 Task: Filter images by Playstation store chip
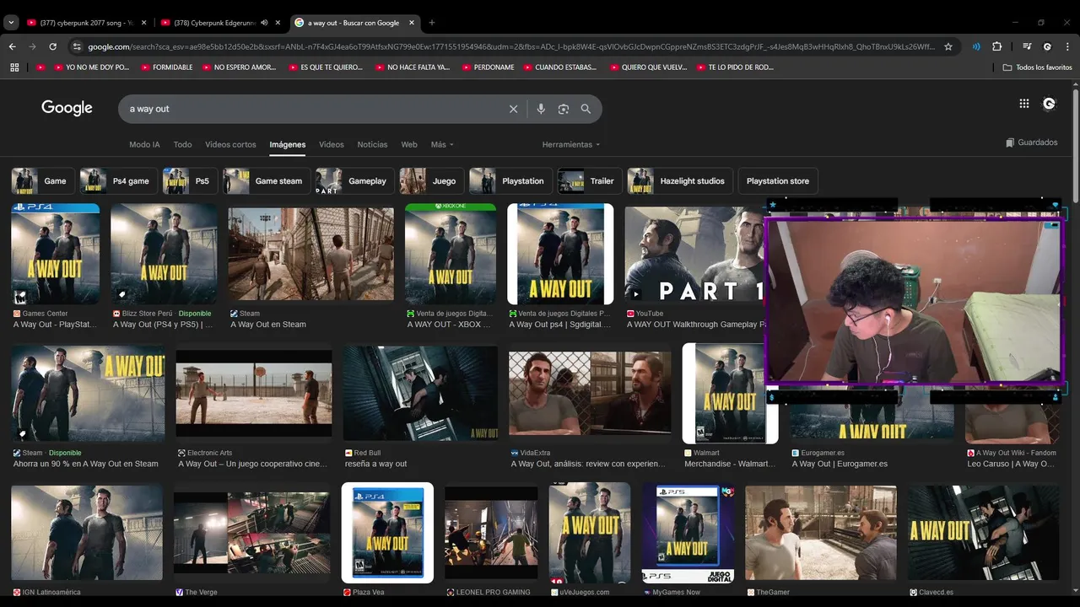point(778,181)
